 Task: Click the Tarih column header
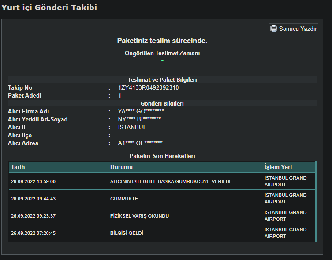pyautogui.click(x=18, y=167)
